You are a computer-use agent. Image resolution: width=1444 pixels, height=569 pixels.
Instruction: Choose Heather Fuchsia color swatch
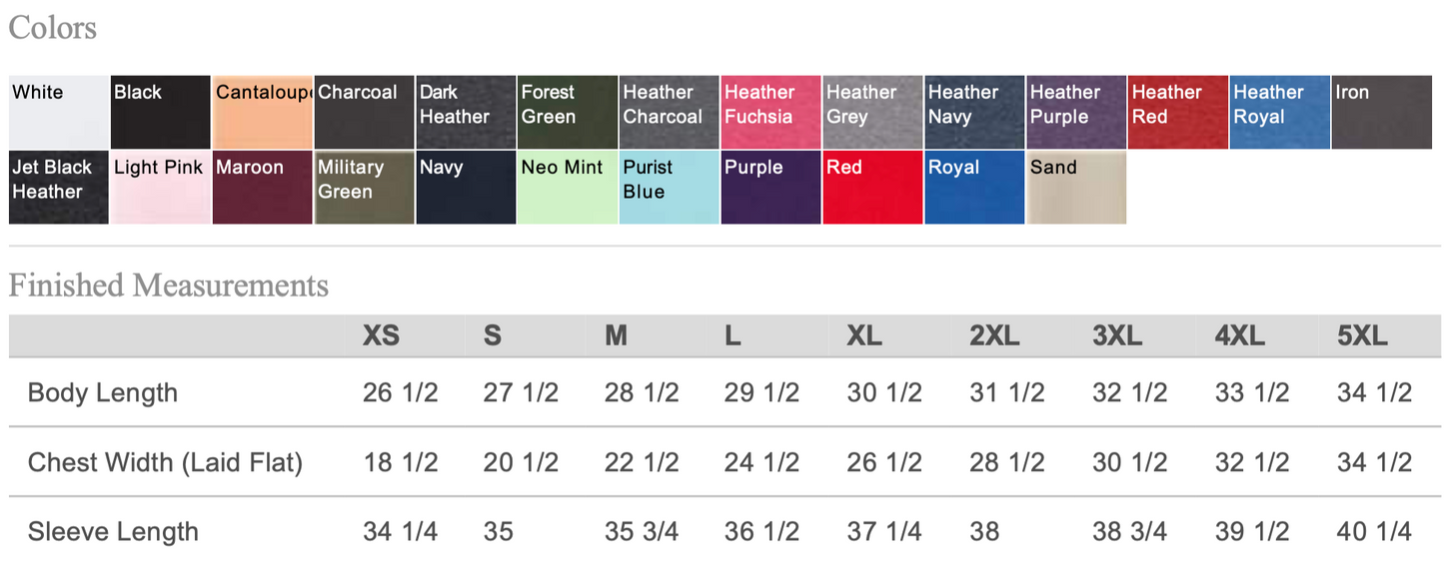click(770, 113)
